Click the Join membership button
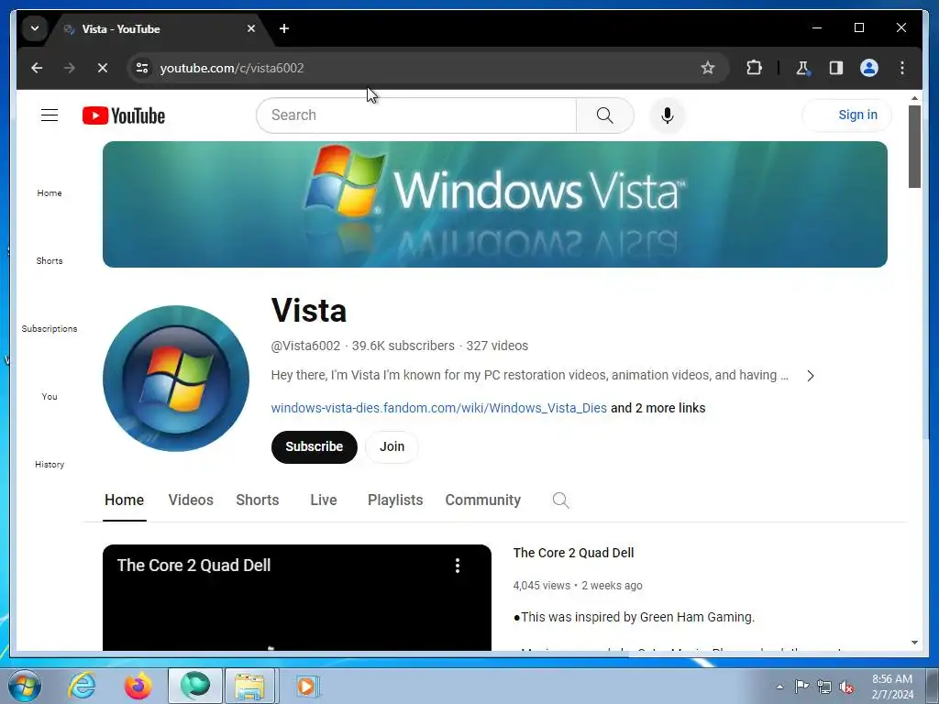The height and width of the screenshot is (704, 939). [x=392, y=446]
